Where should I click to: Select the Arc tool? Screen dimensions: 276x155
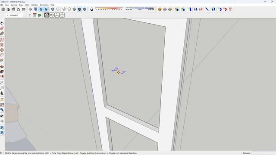(2, 55)
